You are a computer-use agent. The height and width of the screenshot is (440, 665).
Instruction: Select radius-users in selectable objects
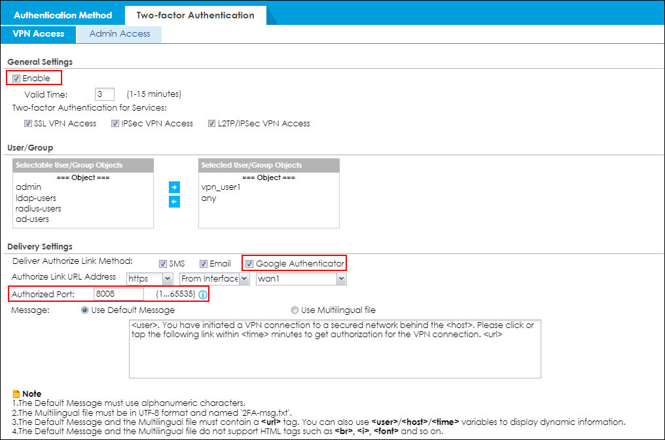coord(38,209)
